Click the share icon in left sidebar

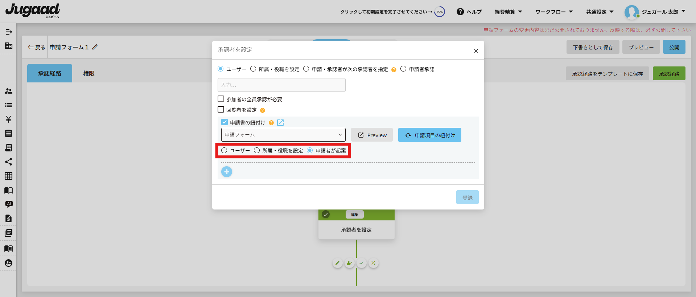coord(8,162)
